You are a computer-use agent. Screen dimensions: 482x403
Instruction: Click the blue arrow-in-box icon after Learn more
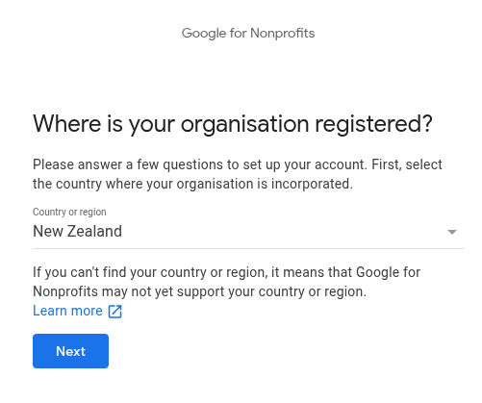click(x=115, y=312)
